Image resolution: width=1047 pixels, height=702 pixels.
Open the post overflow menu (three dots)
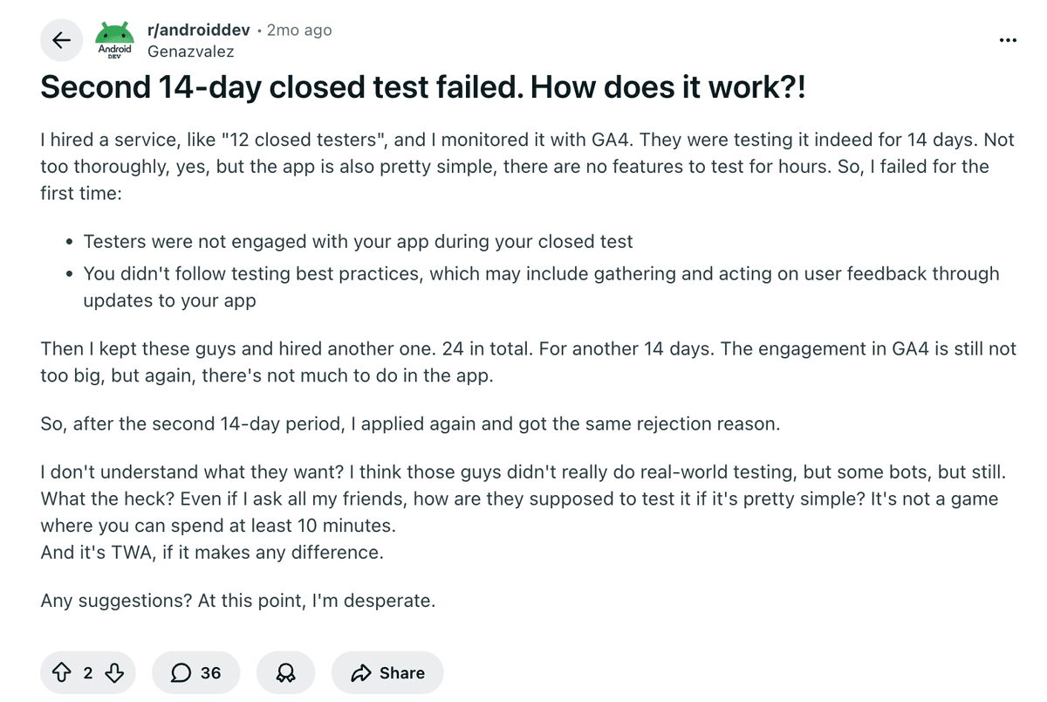[x=1008, y=40]
